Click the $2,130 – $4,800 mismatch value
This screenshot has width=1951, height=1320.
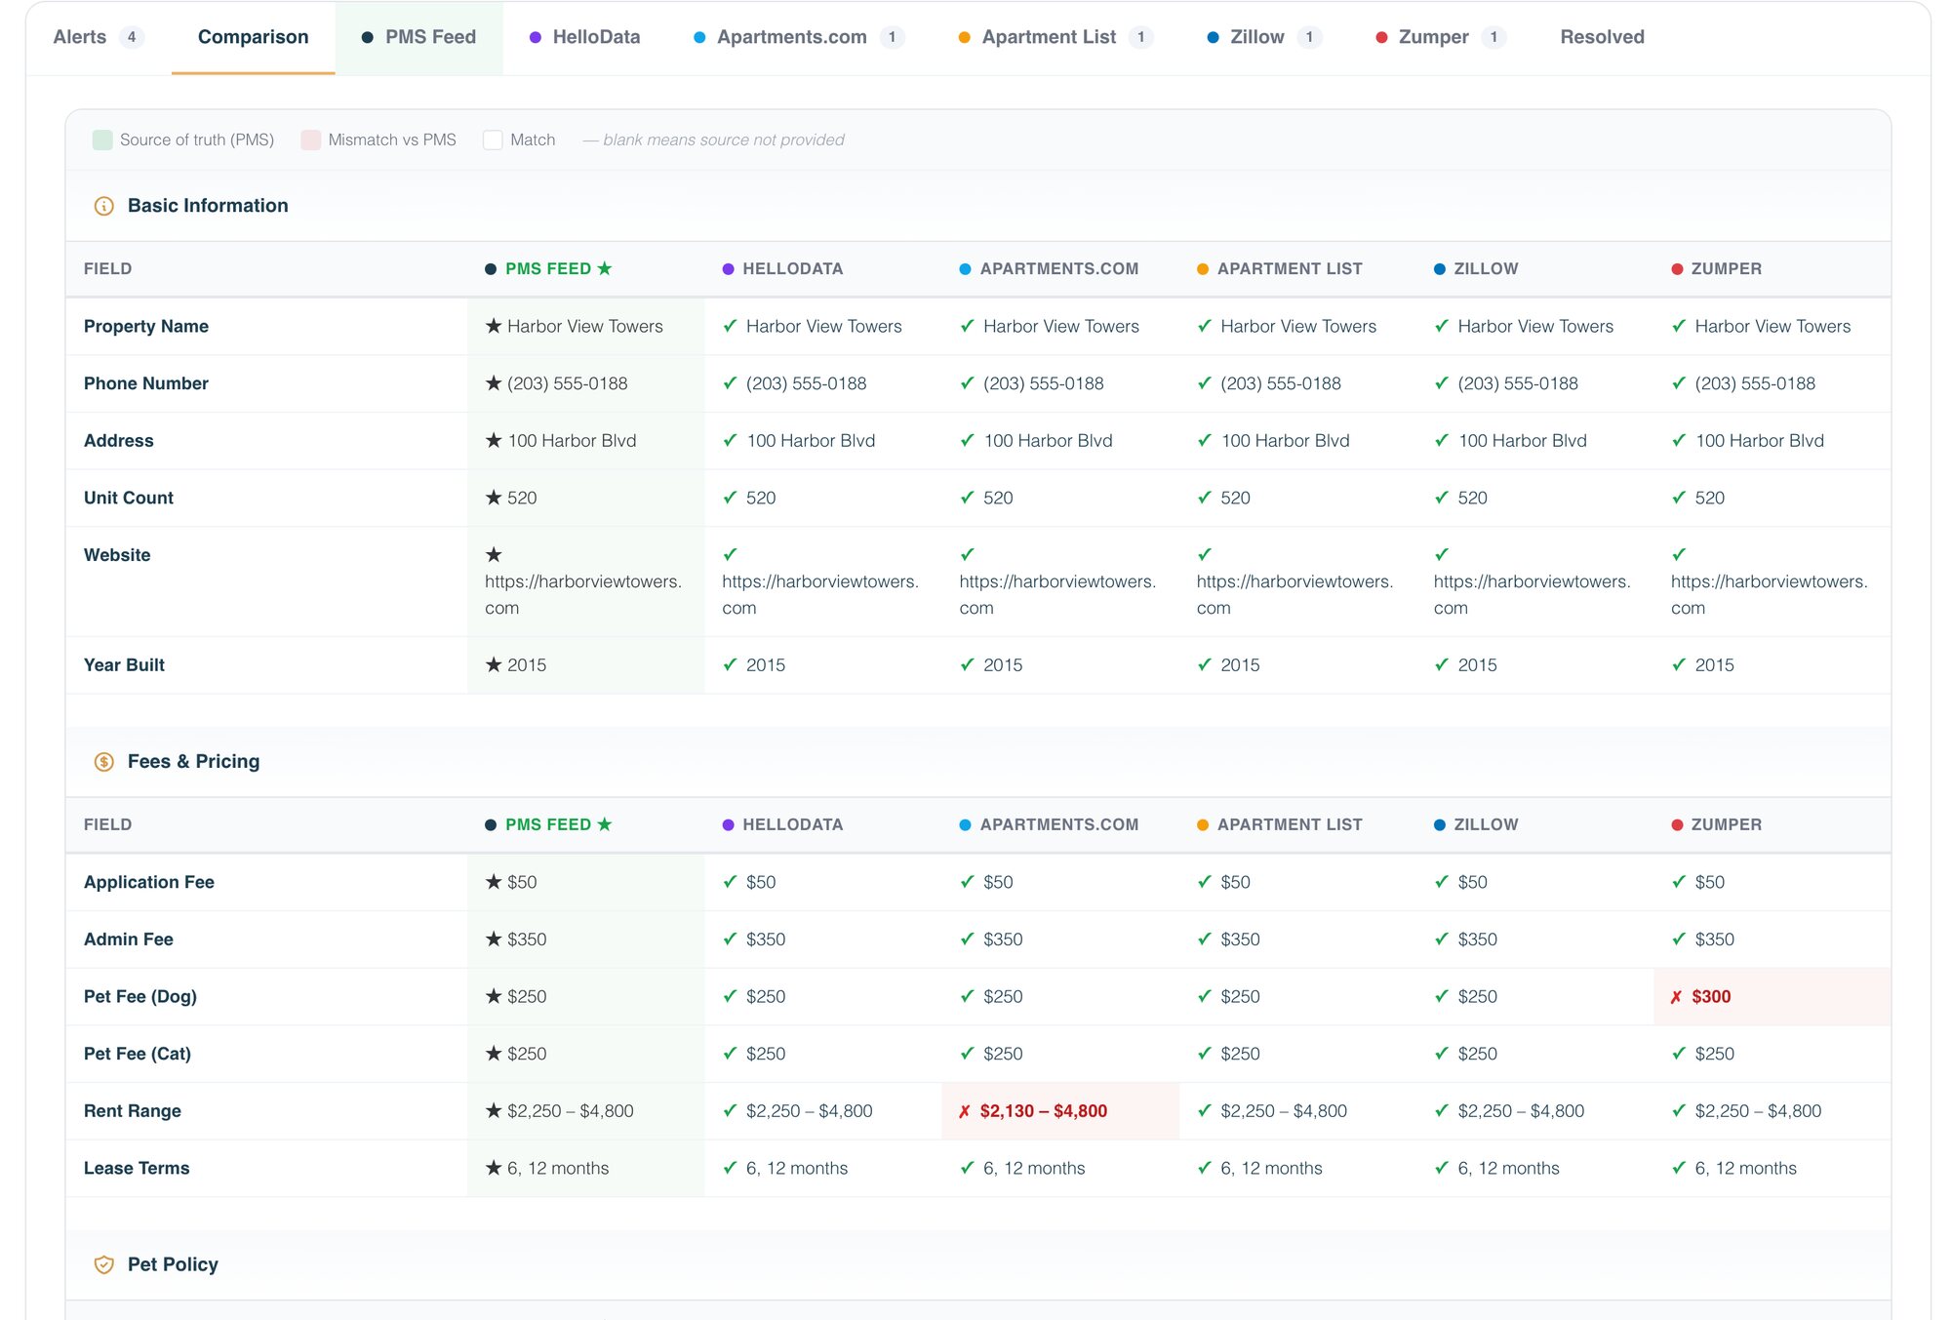[1044, 1111]
